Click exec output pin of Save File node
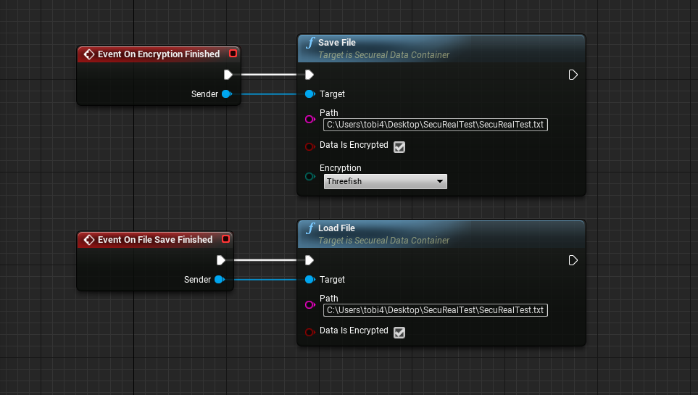 (x=573, y=75)
